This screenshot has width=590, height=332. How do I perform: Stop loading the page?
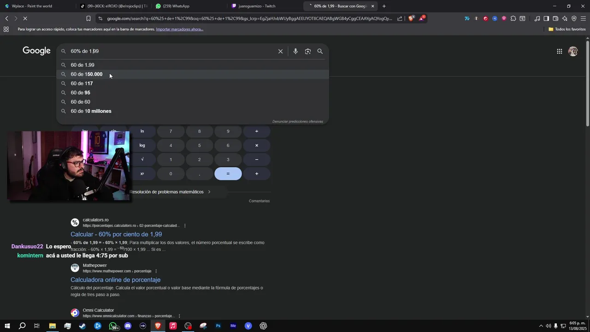click(25, 18)
